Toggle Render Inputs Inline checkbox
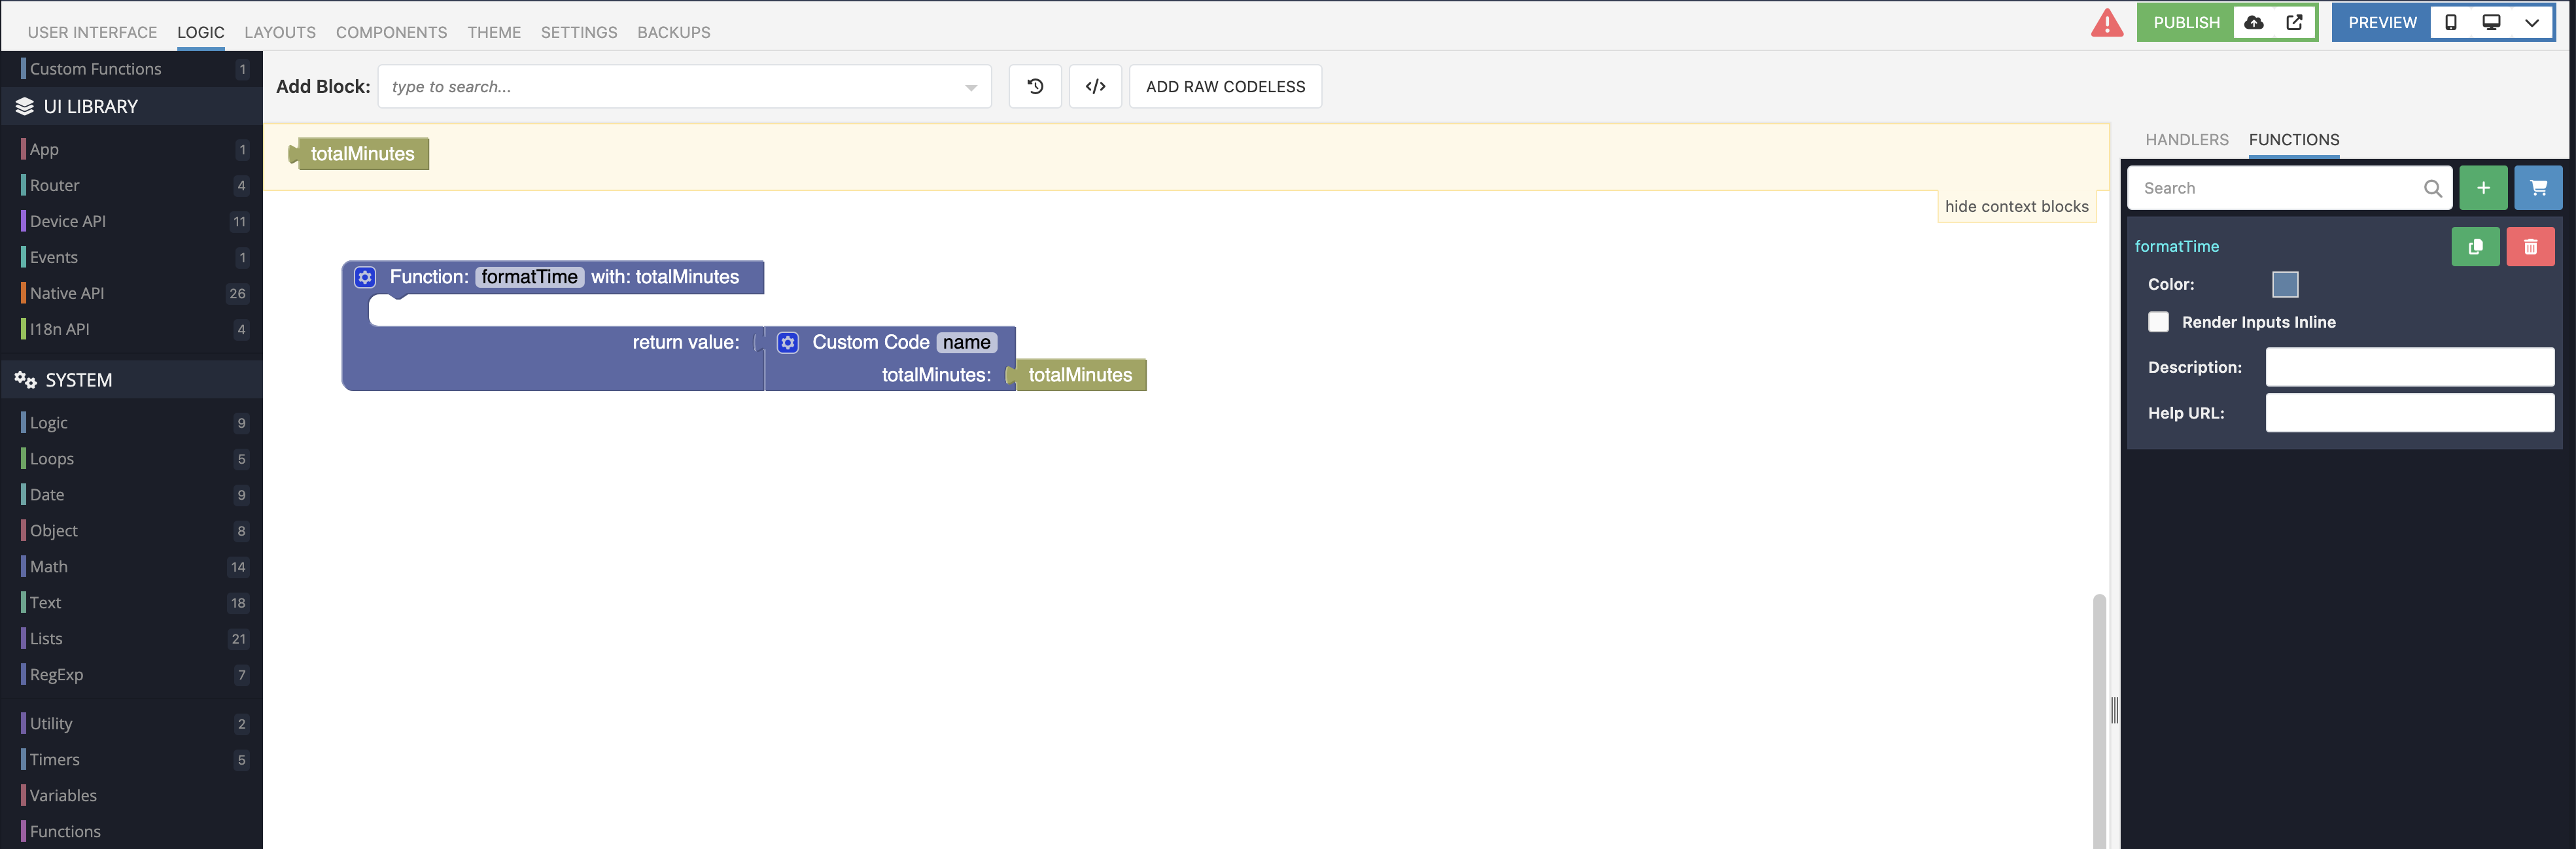Screen dimensions: 2576x849 pos(2158,322)
